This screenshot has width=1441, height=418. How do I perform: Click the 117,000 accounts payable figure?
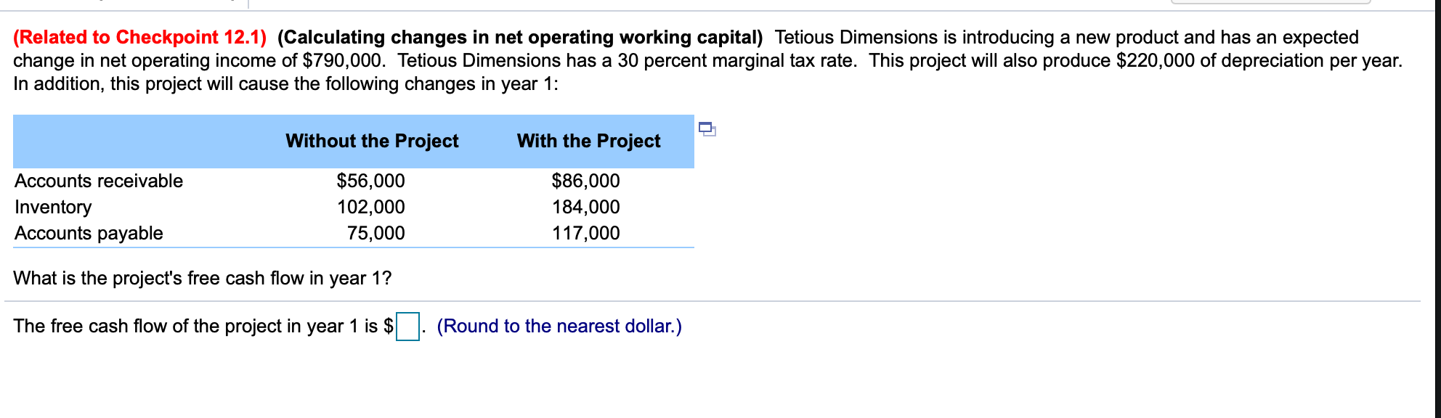click(586, 233)
